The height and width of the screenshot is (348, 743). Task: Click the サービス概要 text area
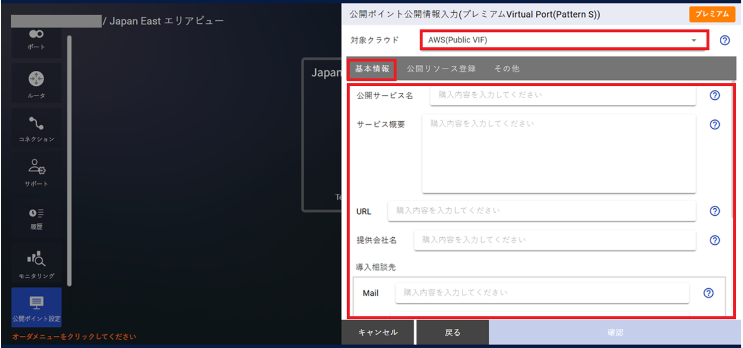[558, 153]
